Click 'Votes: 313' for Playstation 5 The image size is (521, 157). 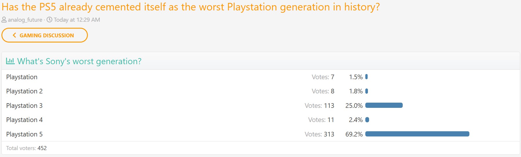tap(320, 134)
